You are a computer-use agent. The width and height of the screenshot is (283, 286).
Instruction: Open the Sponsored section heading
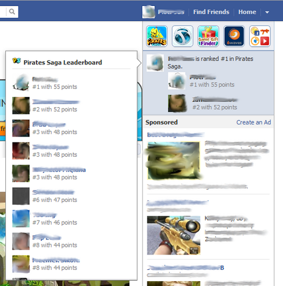pyautogui.click(x=162, y=122)
